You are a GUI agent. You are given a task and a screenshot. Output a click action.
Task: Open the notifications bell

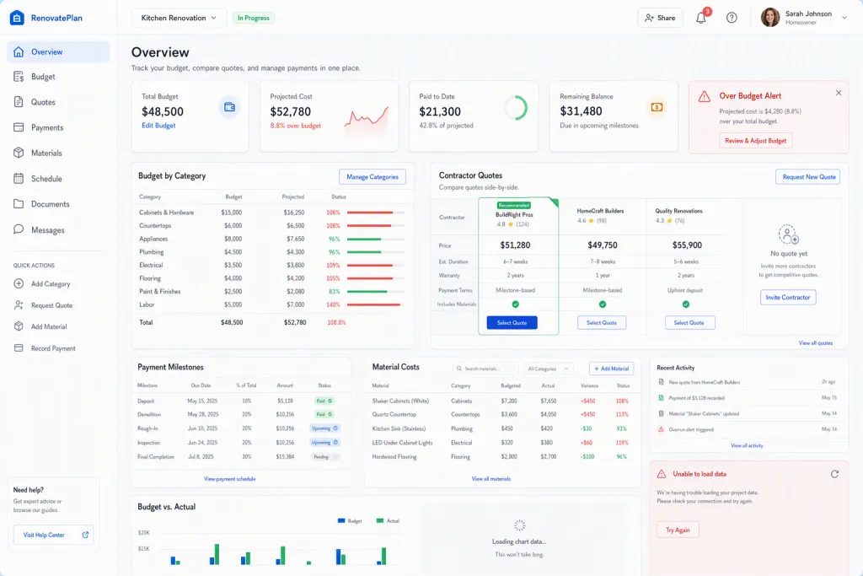700,18
